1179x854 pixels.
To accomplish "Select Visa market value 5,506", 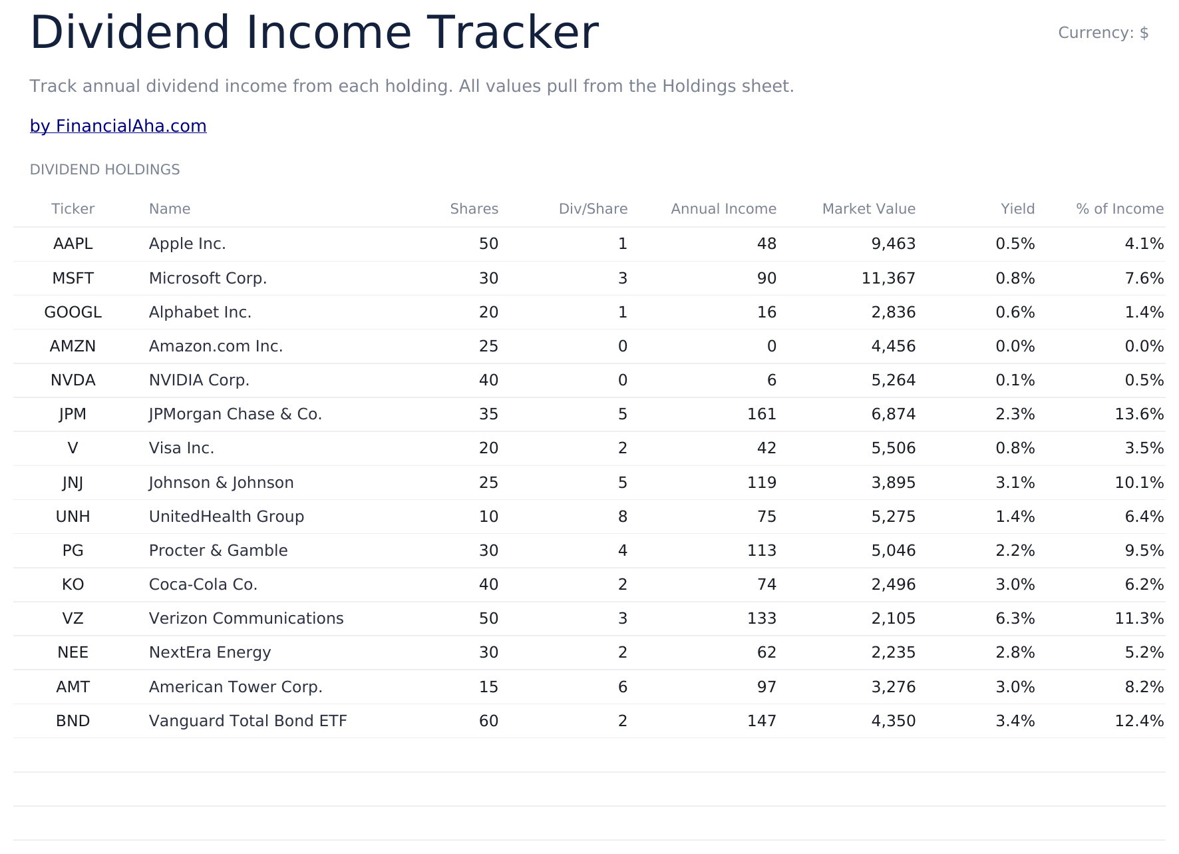I will tap(894, 448).
